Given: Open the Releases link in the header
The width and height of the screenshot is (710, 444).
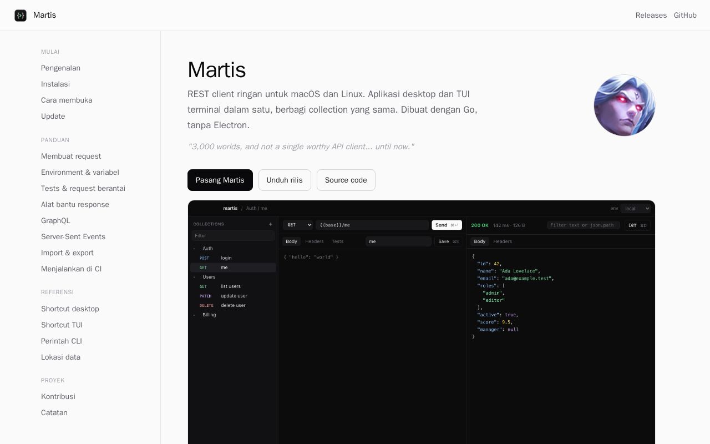Looking at the screenshot, I should click(651, 16).
